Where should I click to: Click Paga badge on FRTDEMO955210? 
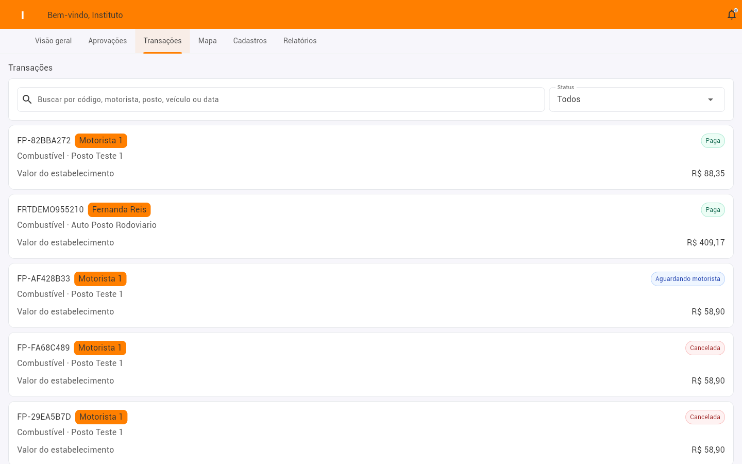tap(713, 210)
